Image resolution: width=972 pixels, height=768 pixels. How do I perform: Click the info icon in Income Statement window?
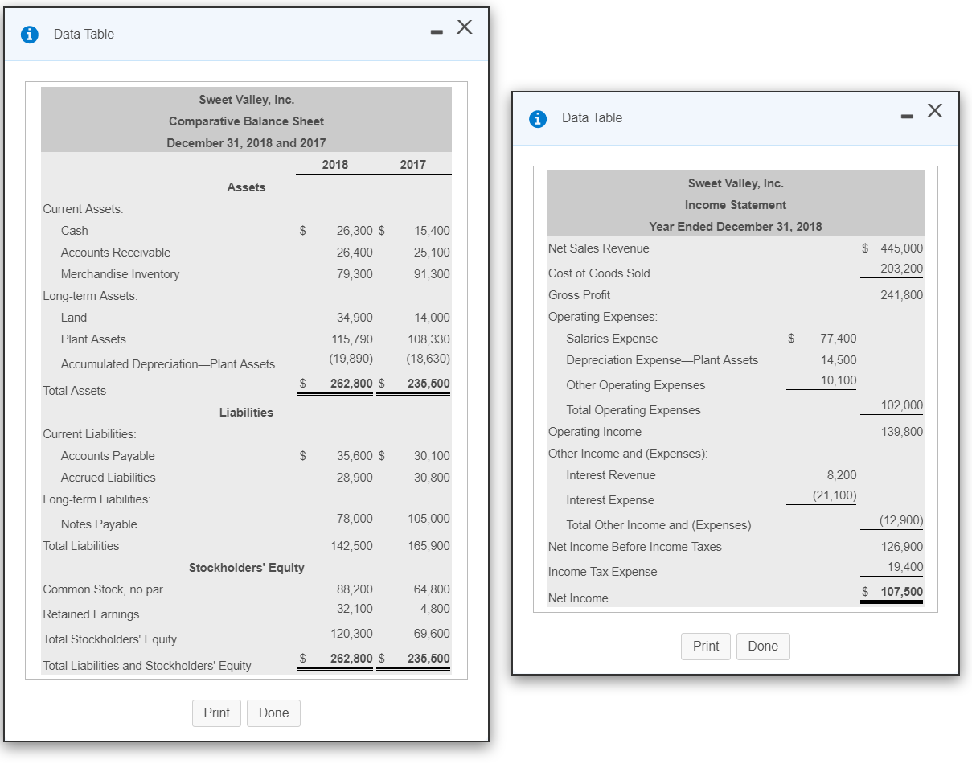[538, 118]
